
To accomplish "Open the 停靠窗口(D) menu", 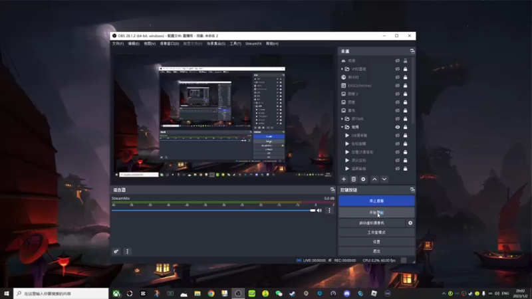I will [x=170, y=44].
